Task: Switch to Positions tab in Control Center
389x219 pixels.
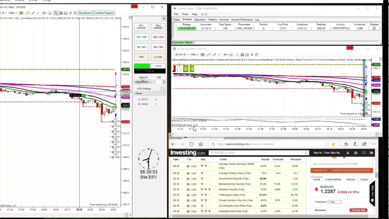Action: [x=212, y=20]
